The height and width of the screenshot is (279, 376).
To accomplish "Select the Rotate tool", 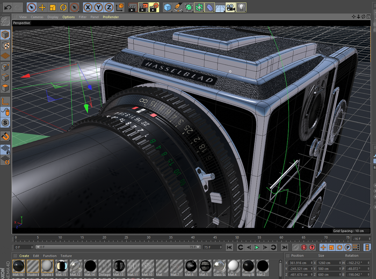I will click(63, 8).
